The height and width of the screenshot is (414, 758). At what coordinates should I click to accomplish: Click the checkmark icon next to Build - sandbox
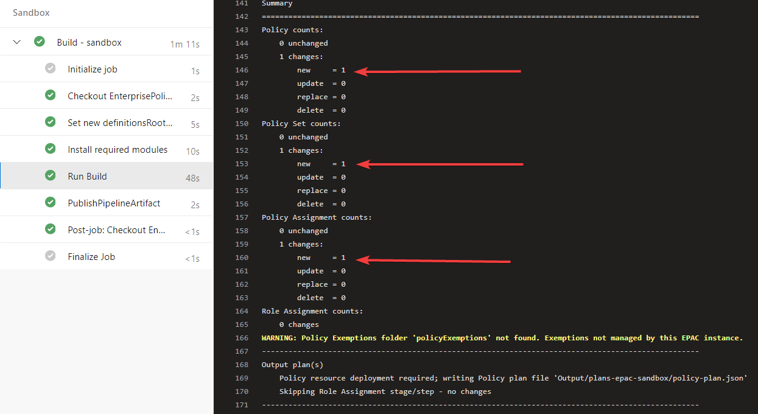(39, 41)
